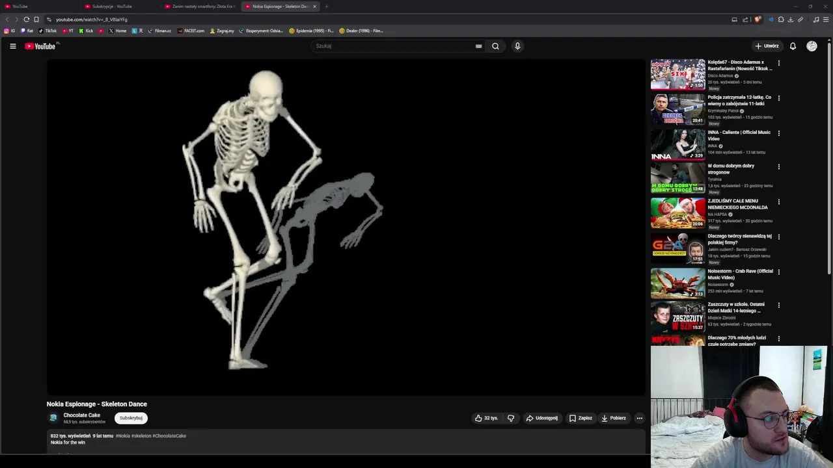Click the Subskrybuj button
The width and height of the screenshot is (833, 468).
tap(131, 418)
